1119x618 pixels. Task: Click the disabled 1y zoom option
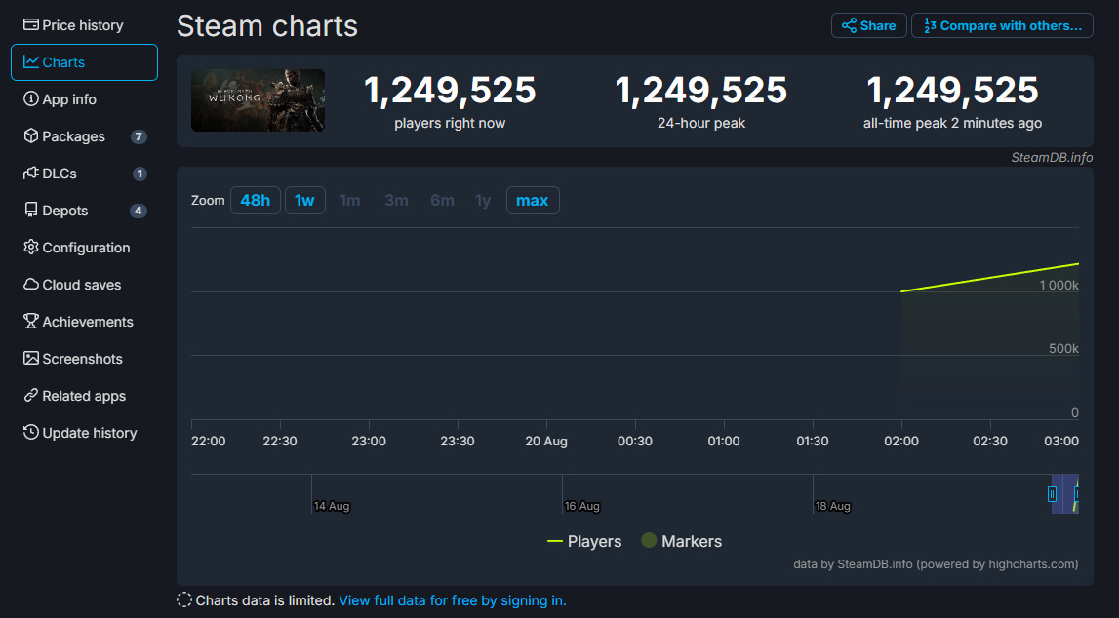tap(483, 200)
